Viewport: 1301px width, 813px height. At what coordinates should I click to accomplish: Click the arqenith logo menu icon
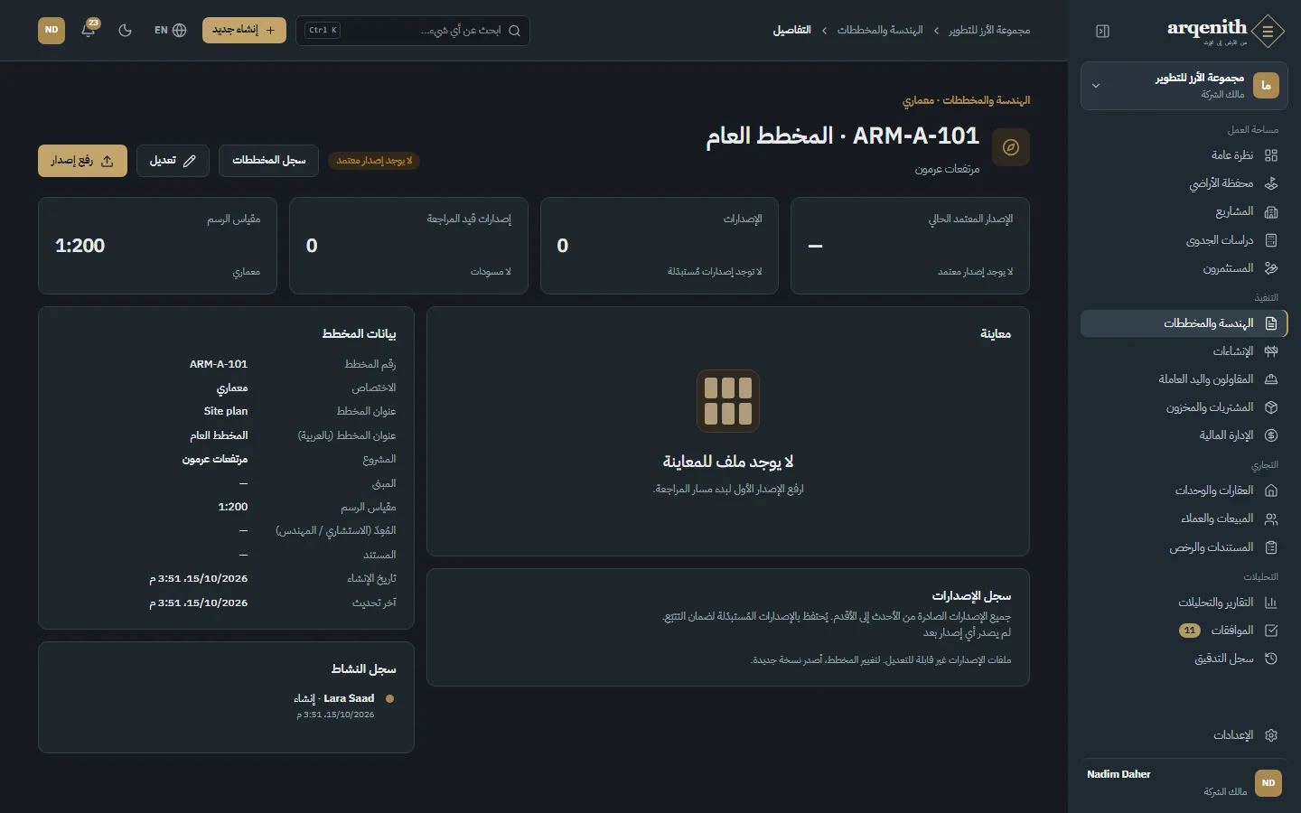pos(1268,32)
